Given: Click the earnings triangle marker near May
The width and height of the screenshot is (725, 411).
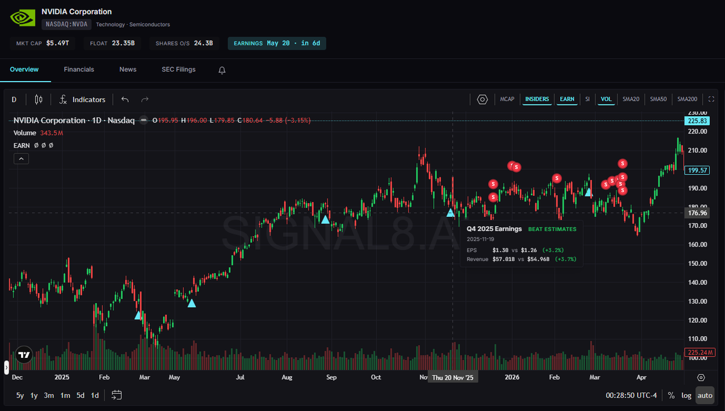Looking at the screenshot, I should pos(192,303).
